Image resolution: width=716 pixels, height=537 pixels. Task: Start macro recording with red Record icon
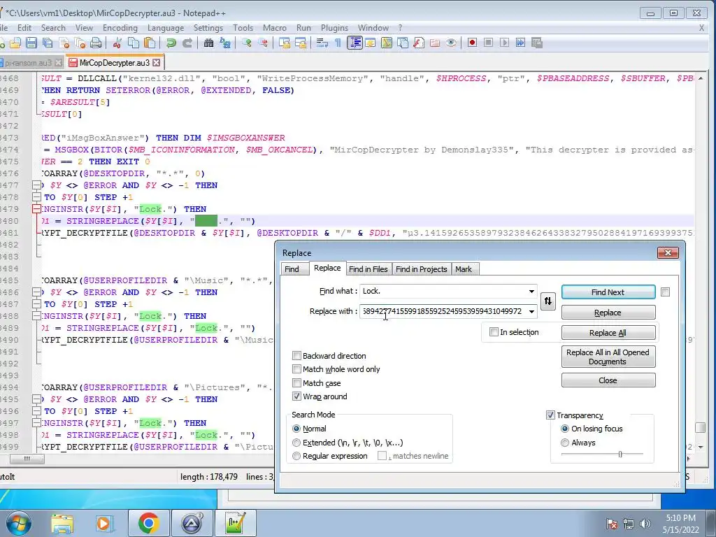pyautogui.click(x=472, y=43)
